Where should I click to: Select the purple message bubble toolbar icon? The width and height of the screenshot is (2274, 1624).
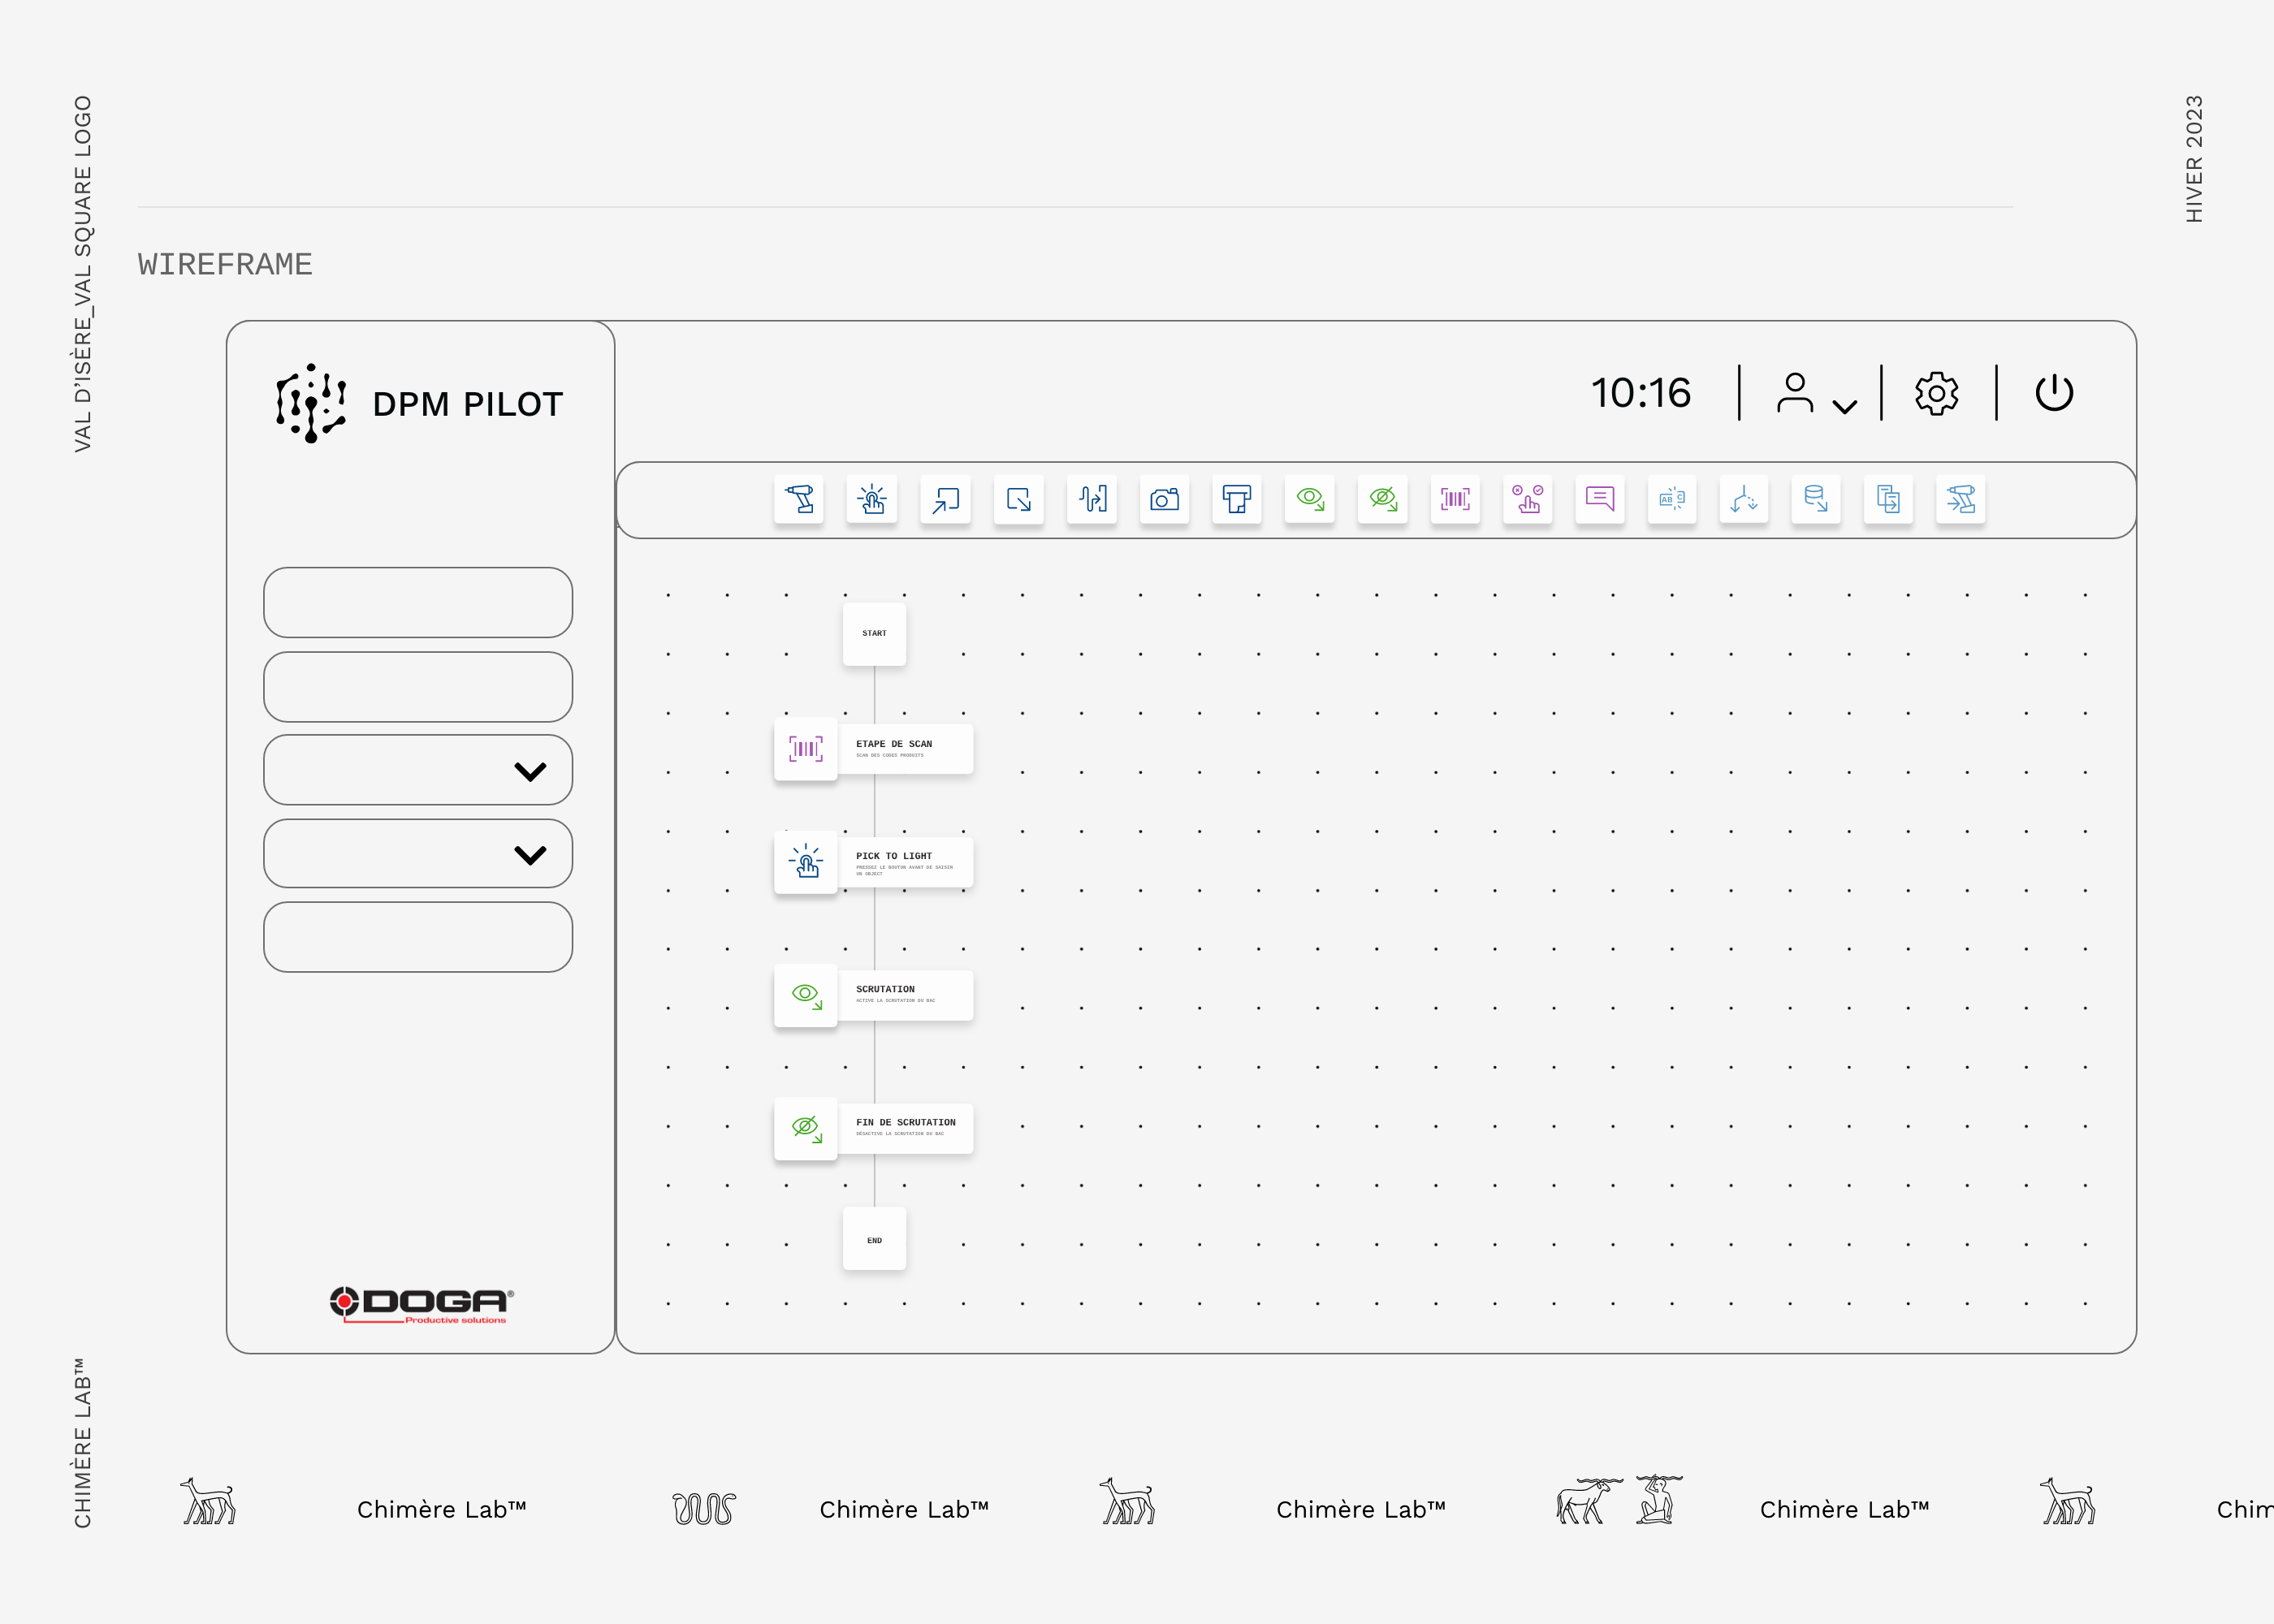pyautogui.click(x=1600, y=499)
